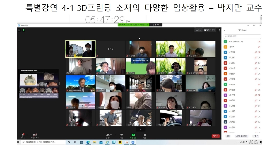
Task: Open the chat (채팅) panel icon
Action: (122, 135)
